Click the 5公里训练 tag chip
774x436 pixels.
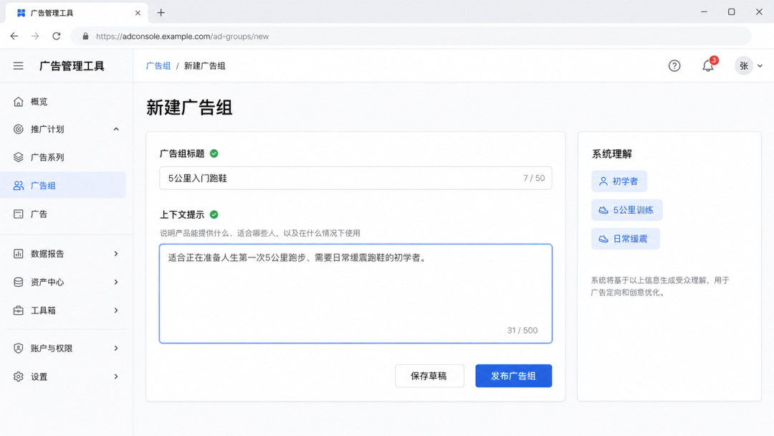[627, 210]
